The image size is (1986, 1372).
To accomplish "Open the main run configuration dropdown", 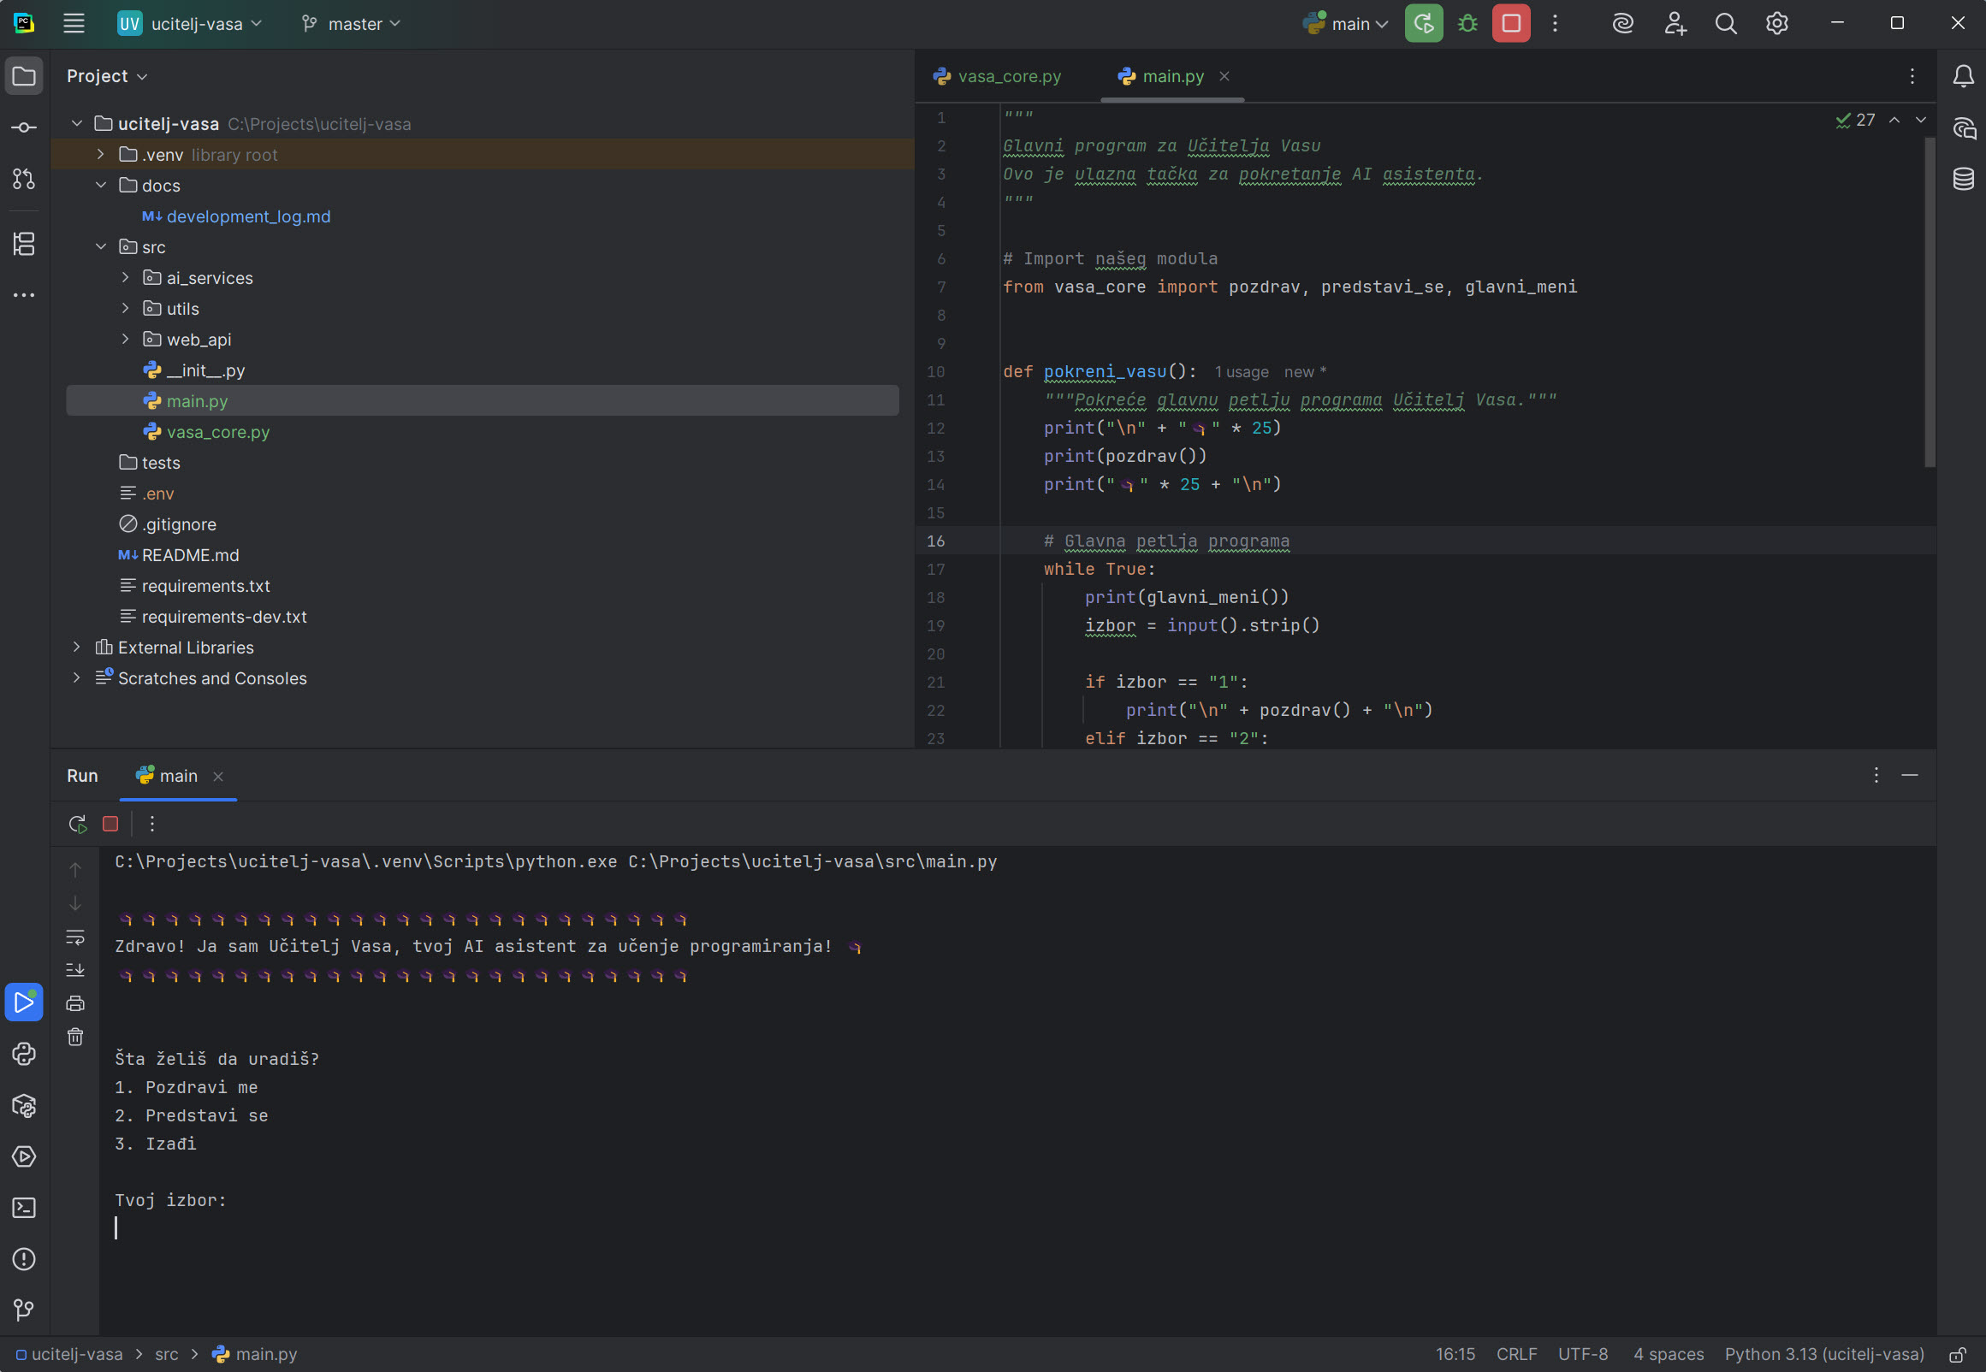I will coord(1345,23).
